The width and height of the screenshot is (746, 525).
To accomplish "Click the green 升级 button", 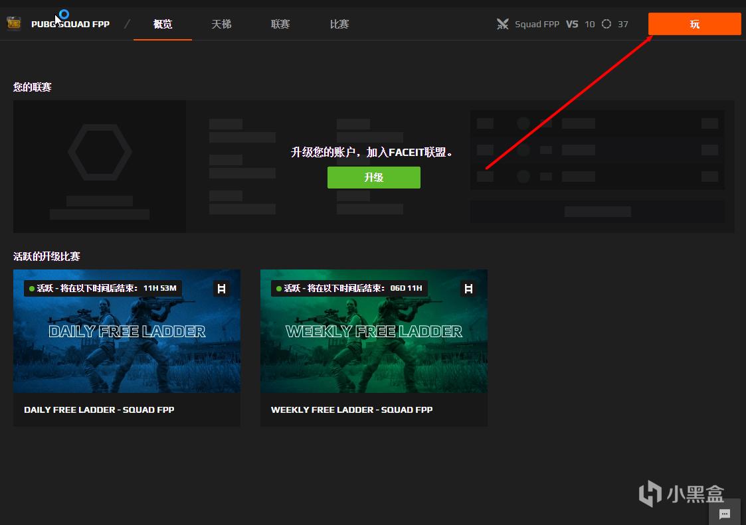I will pyautogui.click(x=373, y=177).
